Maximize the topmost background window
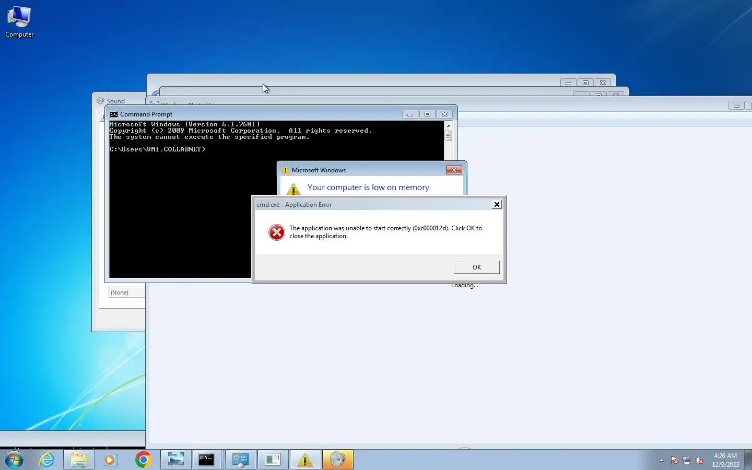The image size is (752, 470). coord(585,83)
